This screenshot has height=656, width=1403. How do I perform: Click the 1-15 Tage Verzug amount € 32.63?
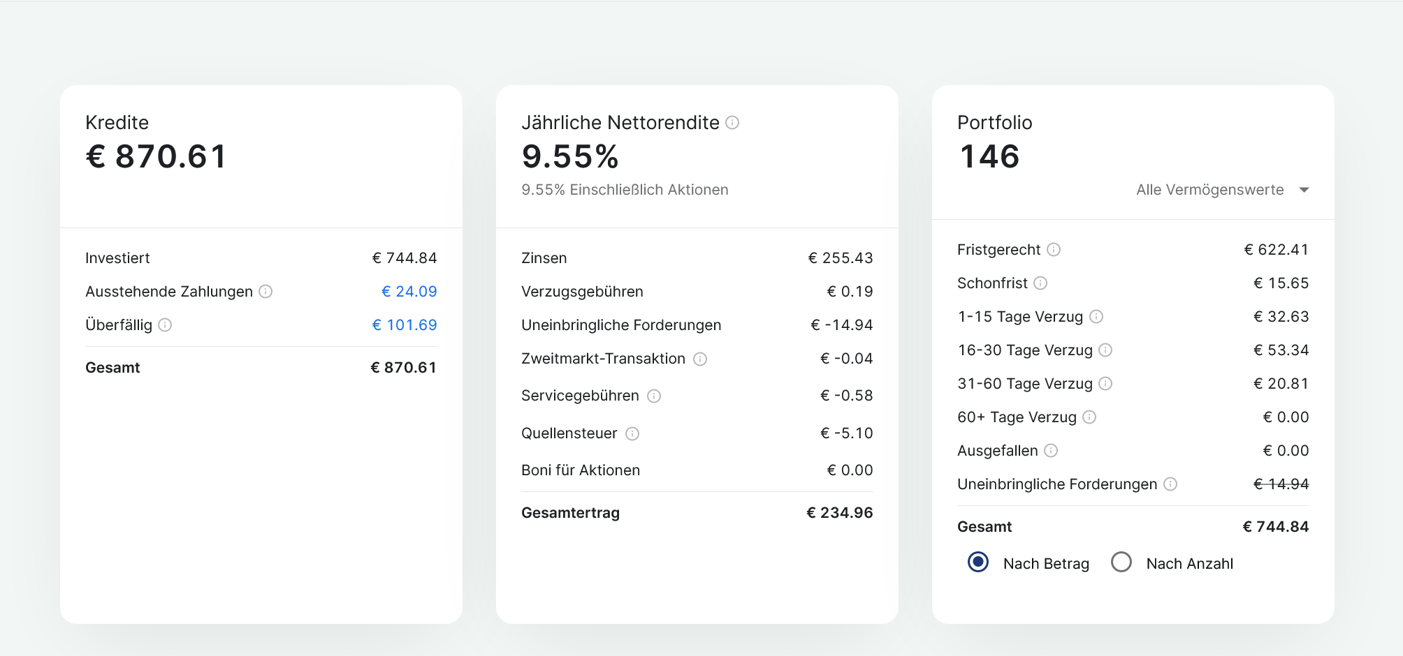[1281, 317]
